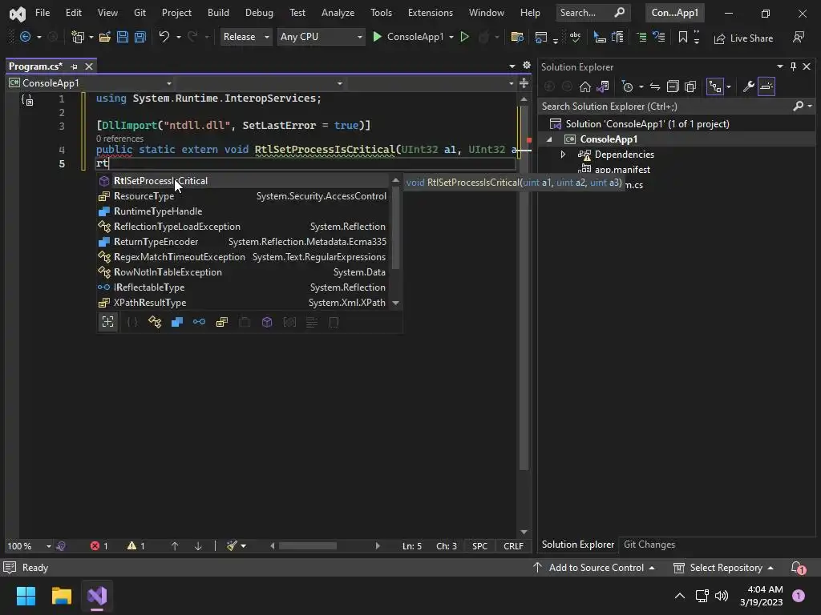Start a Live Share session

(743, 38)
